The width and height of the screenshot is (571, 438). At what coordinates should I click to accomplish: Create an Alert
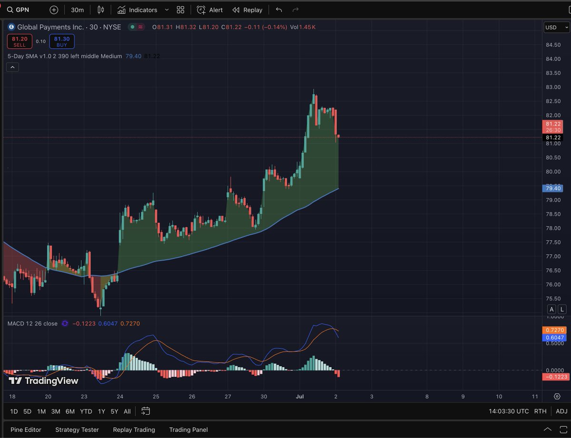pyautogui.click(x=210, y=10)
